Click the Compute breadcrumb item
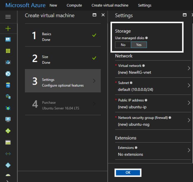The height and width of the screenshot is (182, 193). pos(74,5)
